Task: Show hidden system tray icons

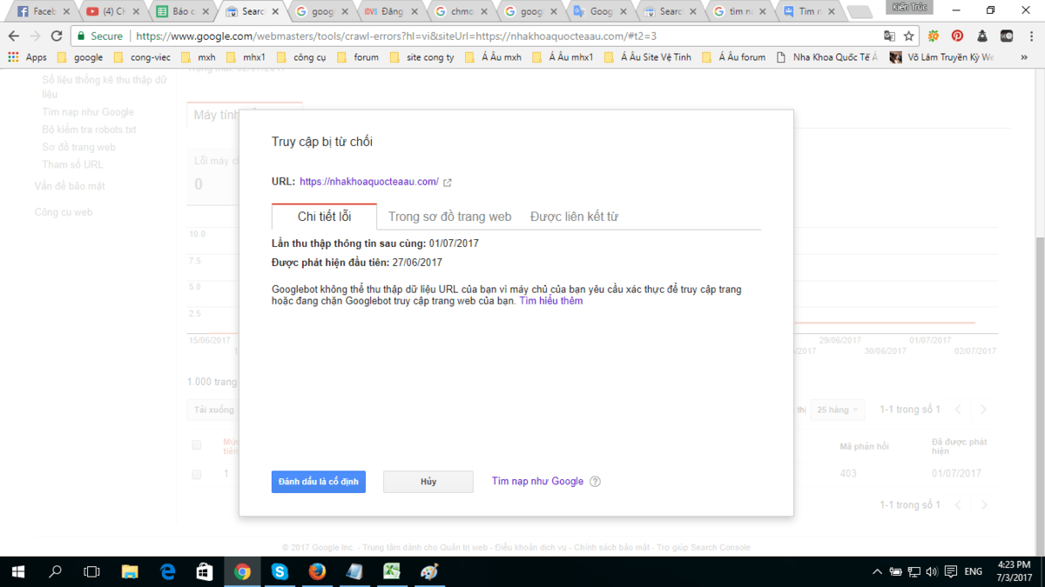Action: tap(877, 571)
